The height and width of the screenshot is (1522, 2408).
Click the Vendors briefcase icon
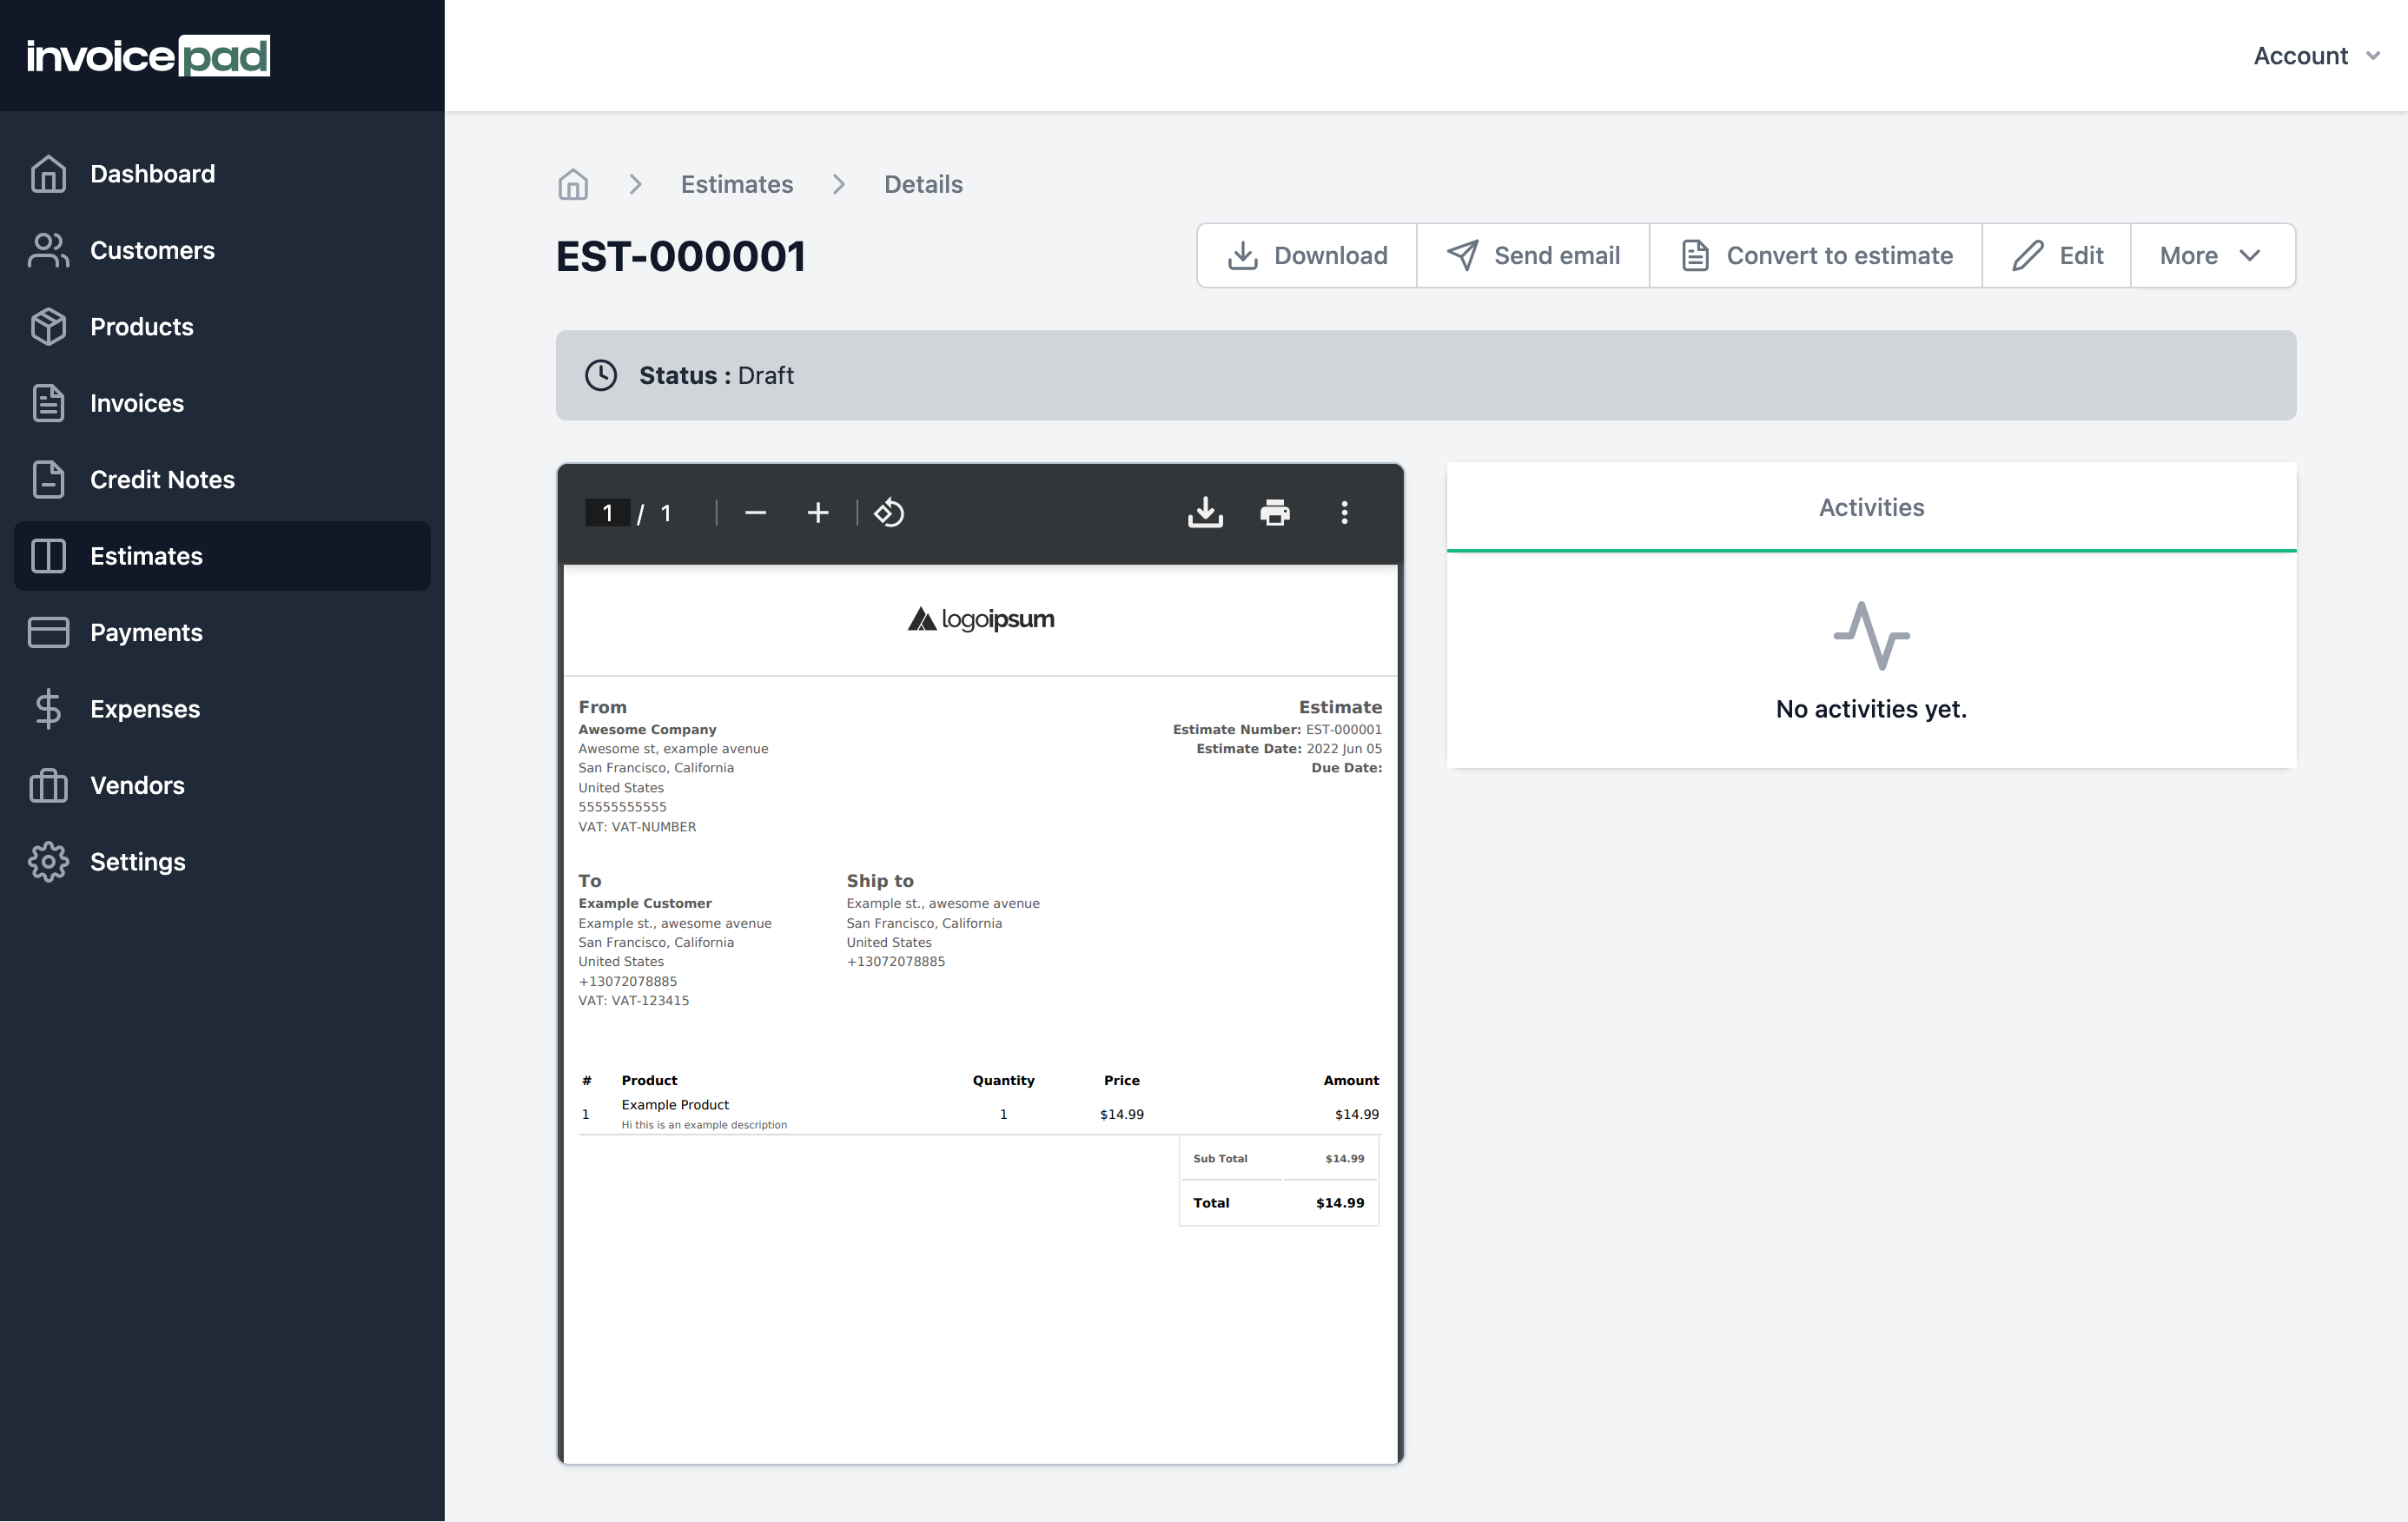click(x=48, y=786)
